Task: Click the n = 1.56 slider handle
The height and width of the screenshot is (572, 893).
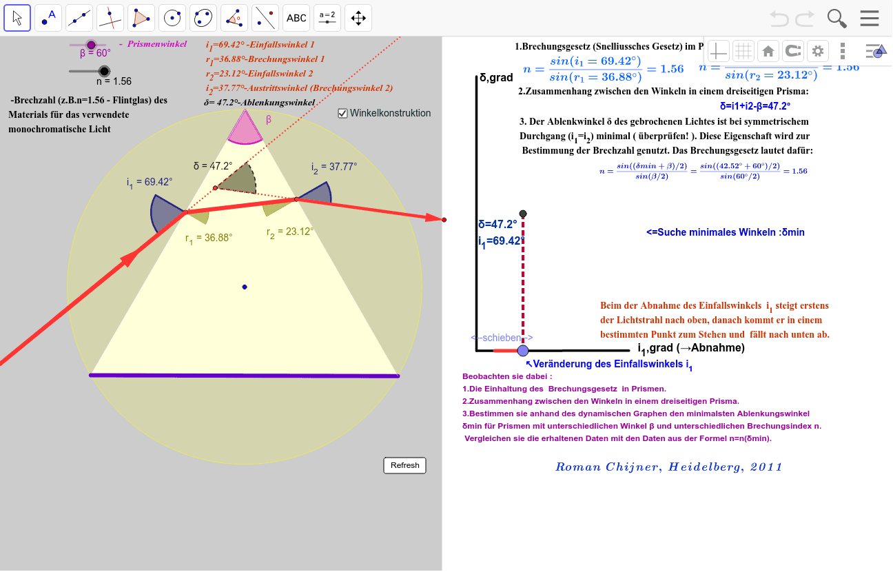Action: 104,71
